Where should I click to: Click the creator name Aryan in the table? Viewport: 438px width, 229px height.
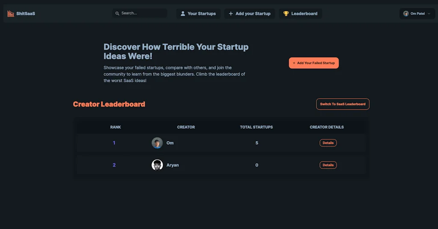(173, 165)
